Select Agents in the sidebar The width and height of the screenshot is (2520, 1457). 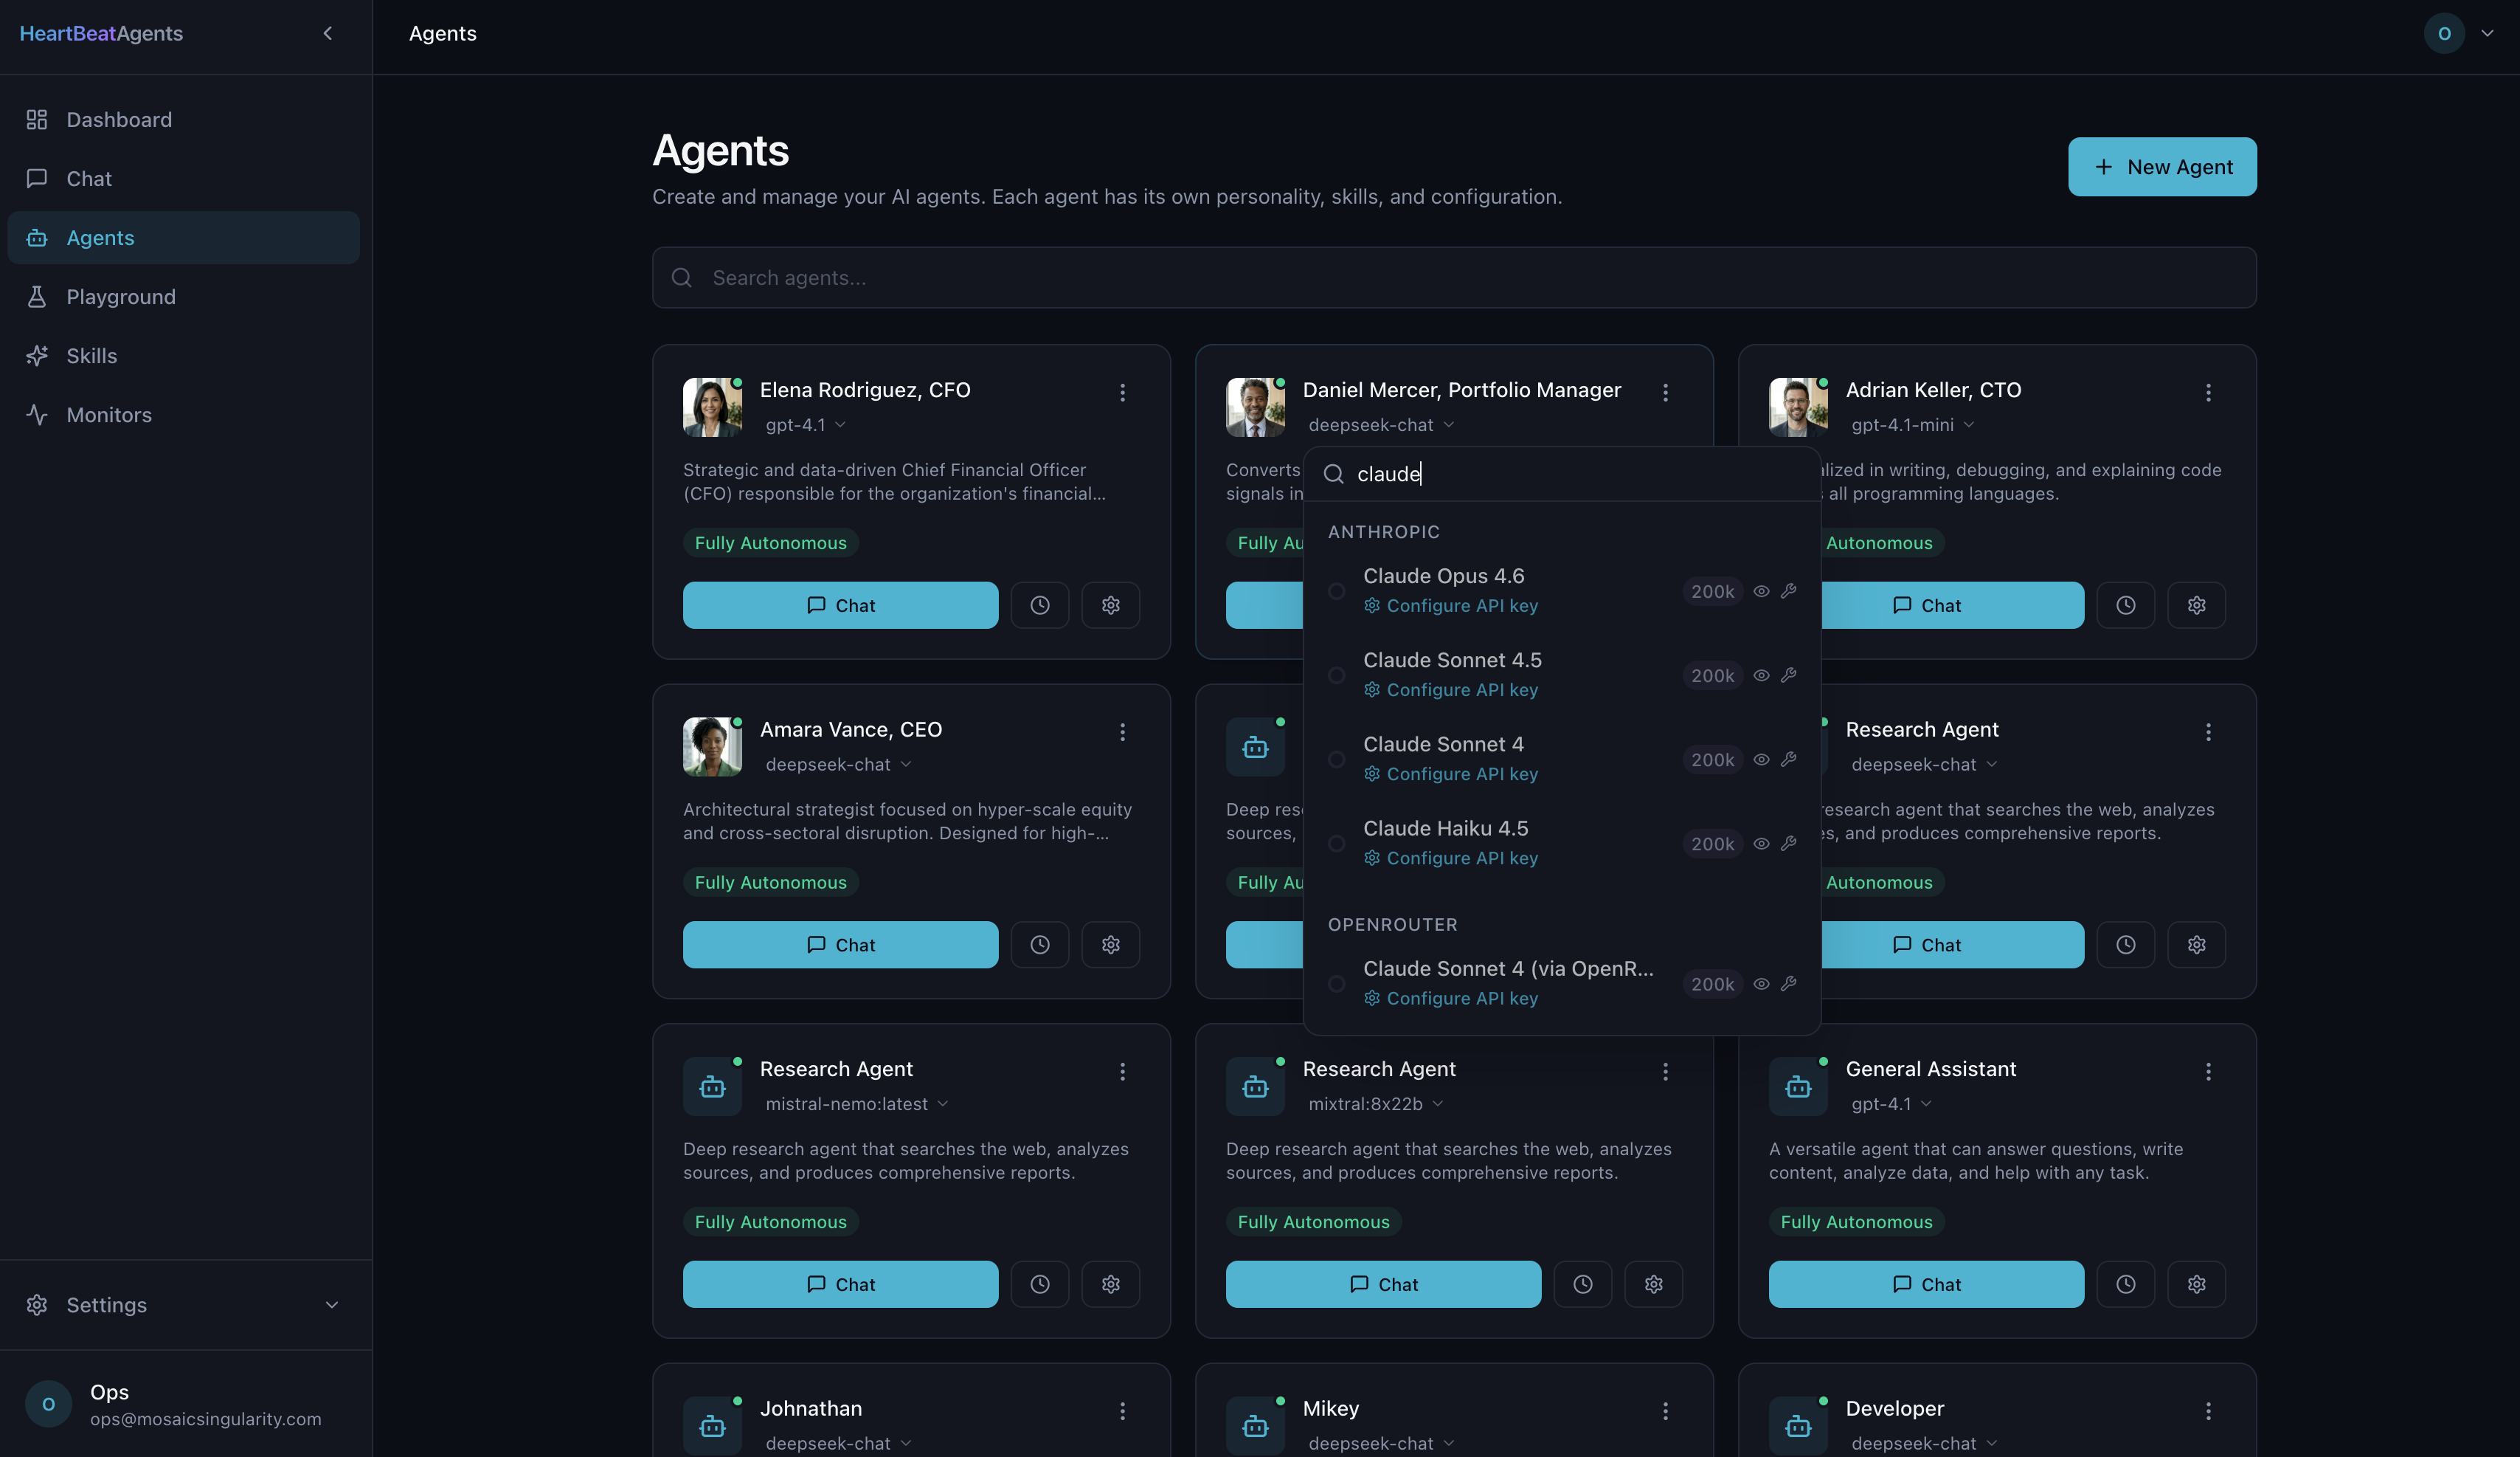(x=184, y=238)
